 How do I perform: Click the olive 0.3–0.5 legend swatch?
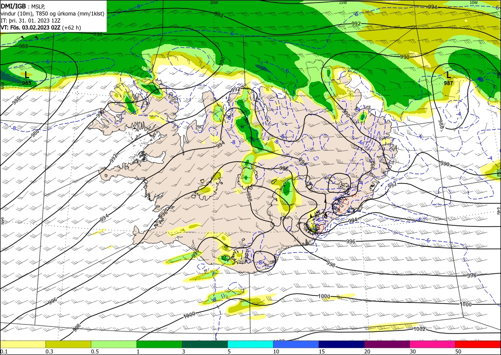(x=68, y=344)
